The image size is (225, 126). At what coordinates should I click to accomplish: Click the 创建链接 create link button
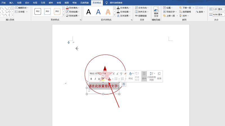141,16
